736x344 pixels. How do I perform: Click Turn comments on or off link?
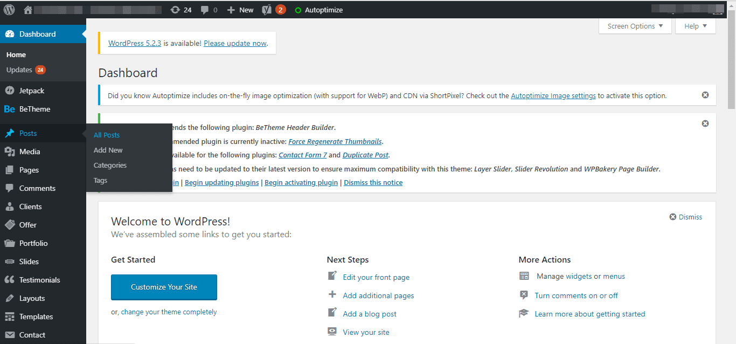576,295
